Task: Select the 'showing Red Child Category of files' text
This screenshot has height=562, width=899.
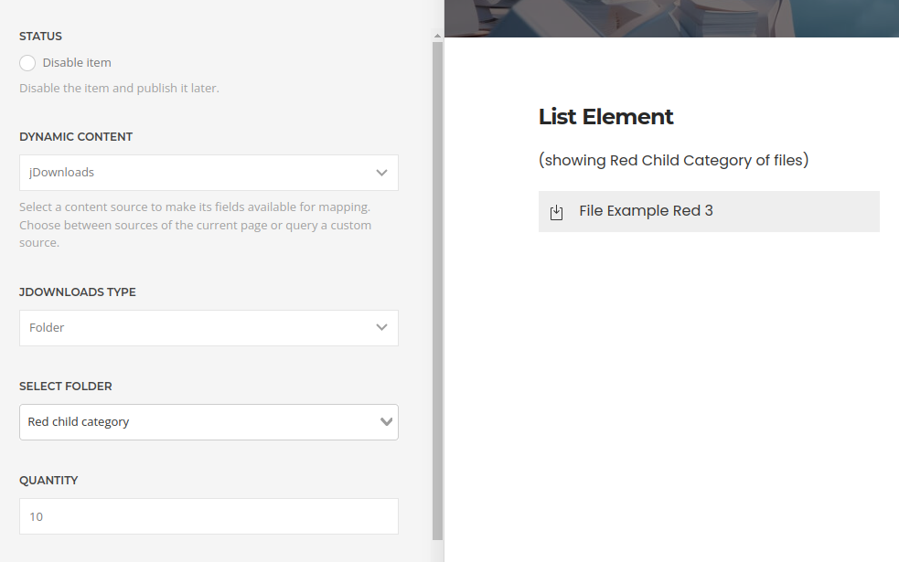Action: point(674,160)
